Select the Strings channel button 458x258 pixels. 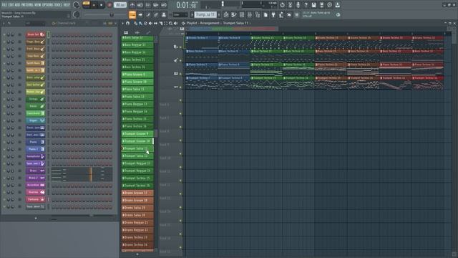35,99
